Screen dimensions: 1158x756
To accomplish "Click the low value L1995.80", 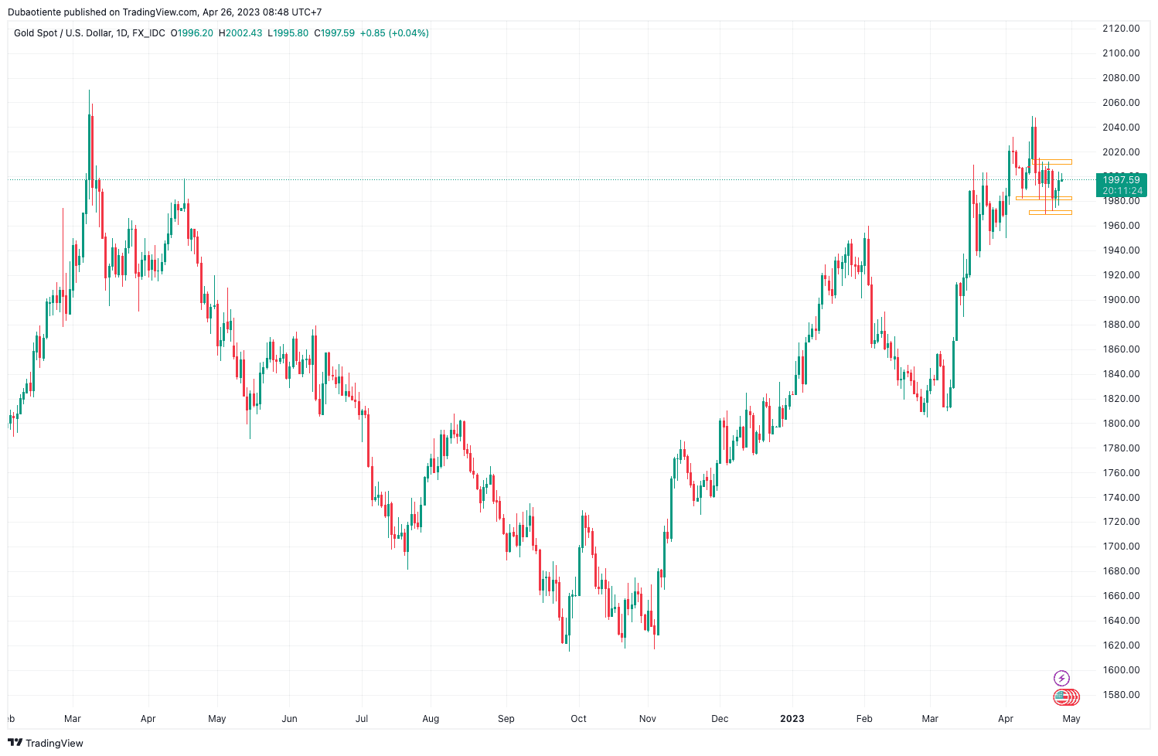I will point(288,33).
